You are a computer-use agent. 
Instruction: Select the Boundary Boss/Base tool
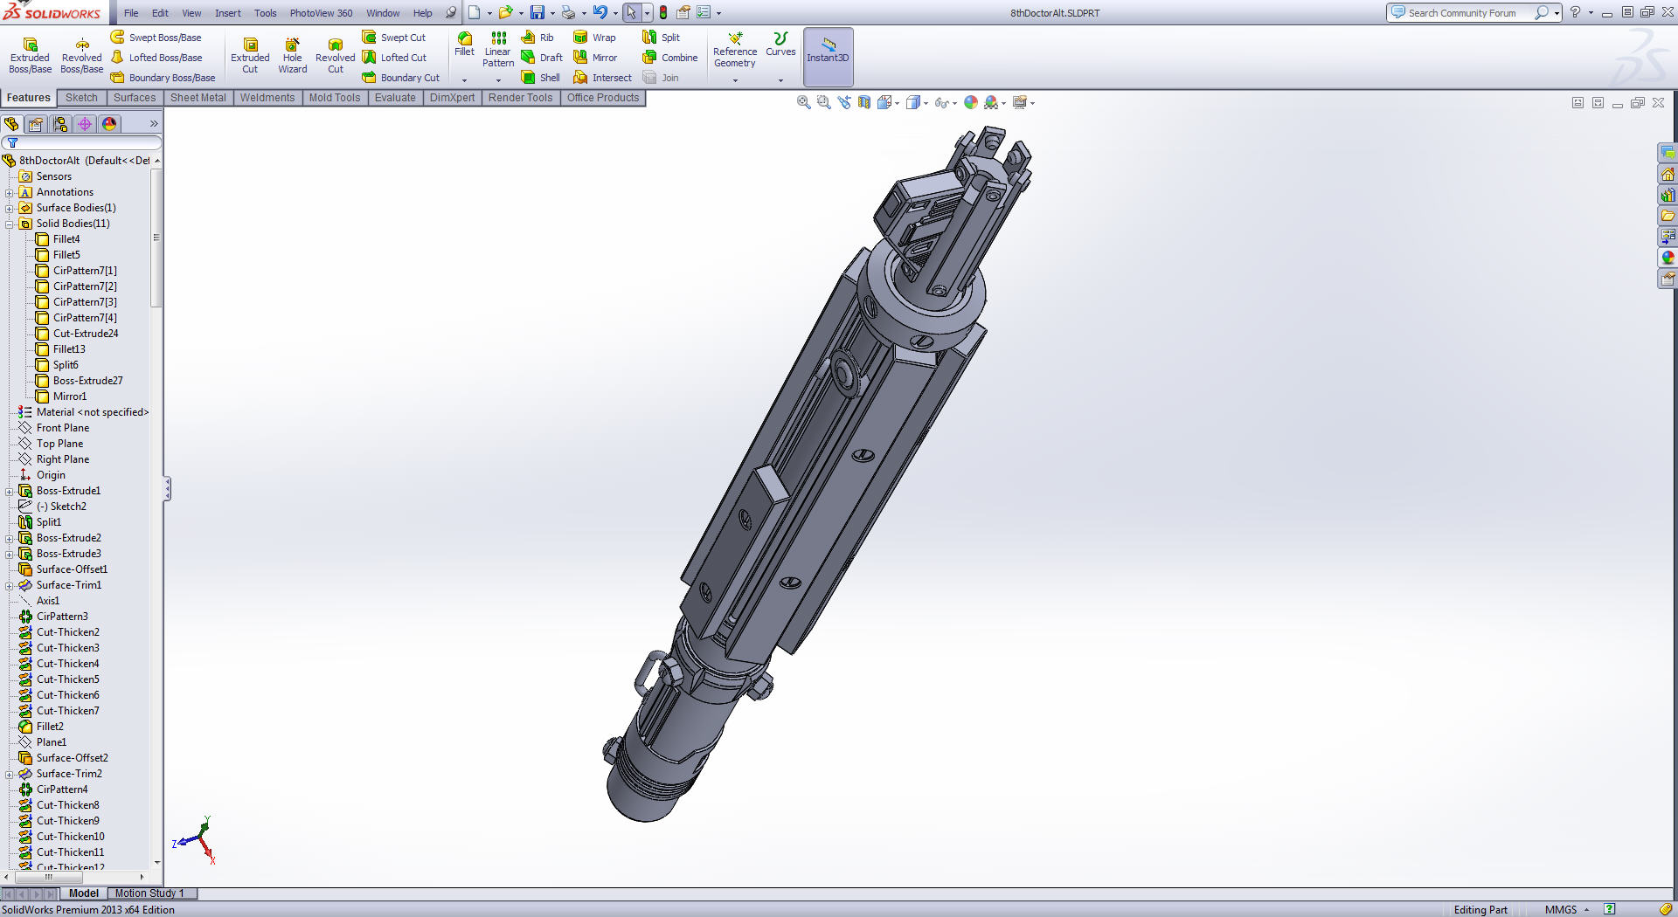tap(163, 78)
